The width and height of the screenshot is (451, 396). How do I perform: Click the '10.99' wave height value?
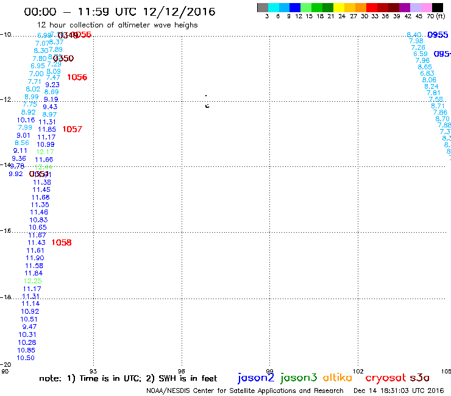[46, 144]
